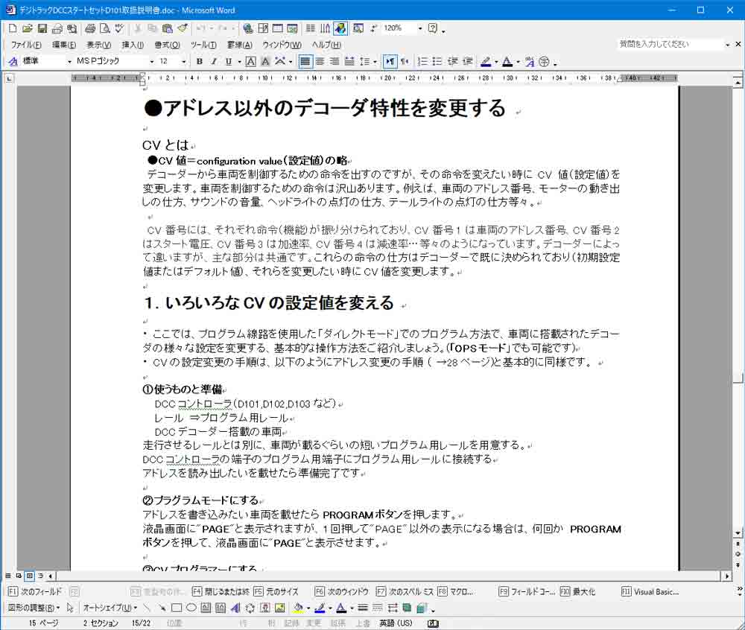Open print preview

click(106, 29)
